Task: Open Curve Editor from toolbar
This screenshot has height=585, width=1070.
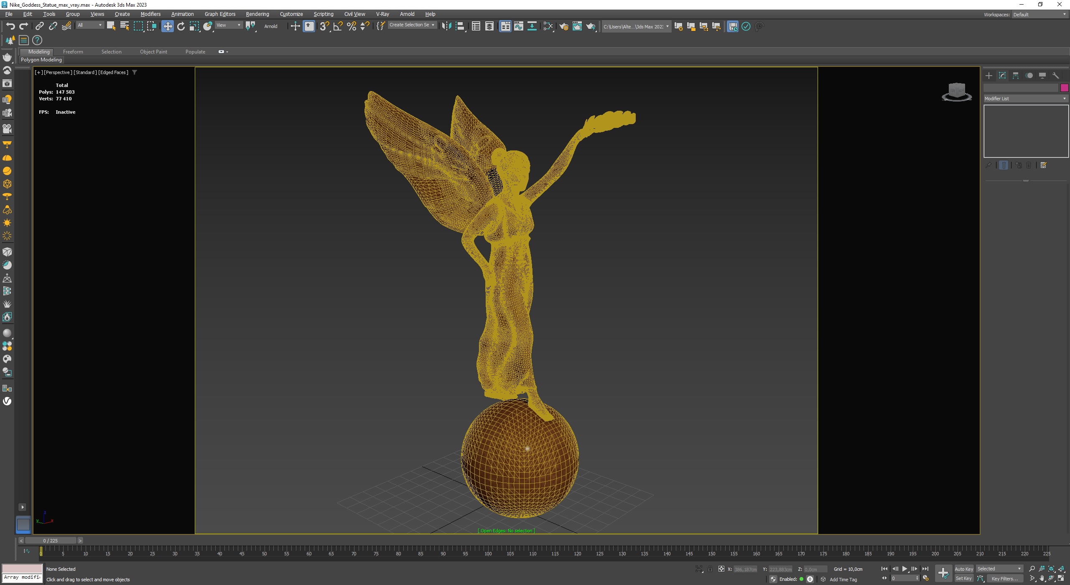Action: [518, 26]
